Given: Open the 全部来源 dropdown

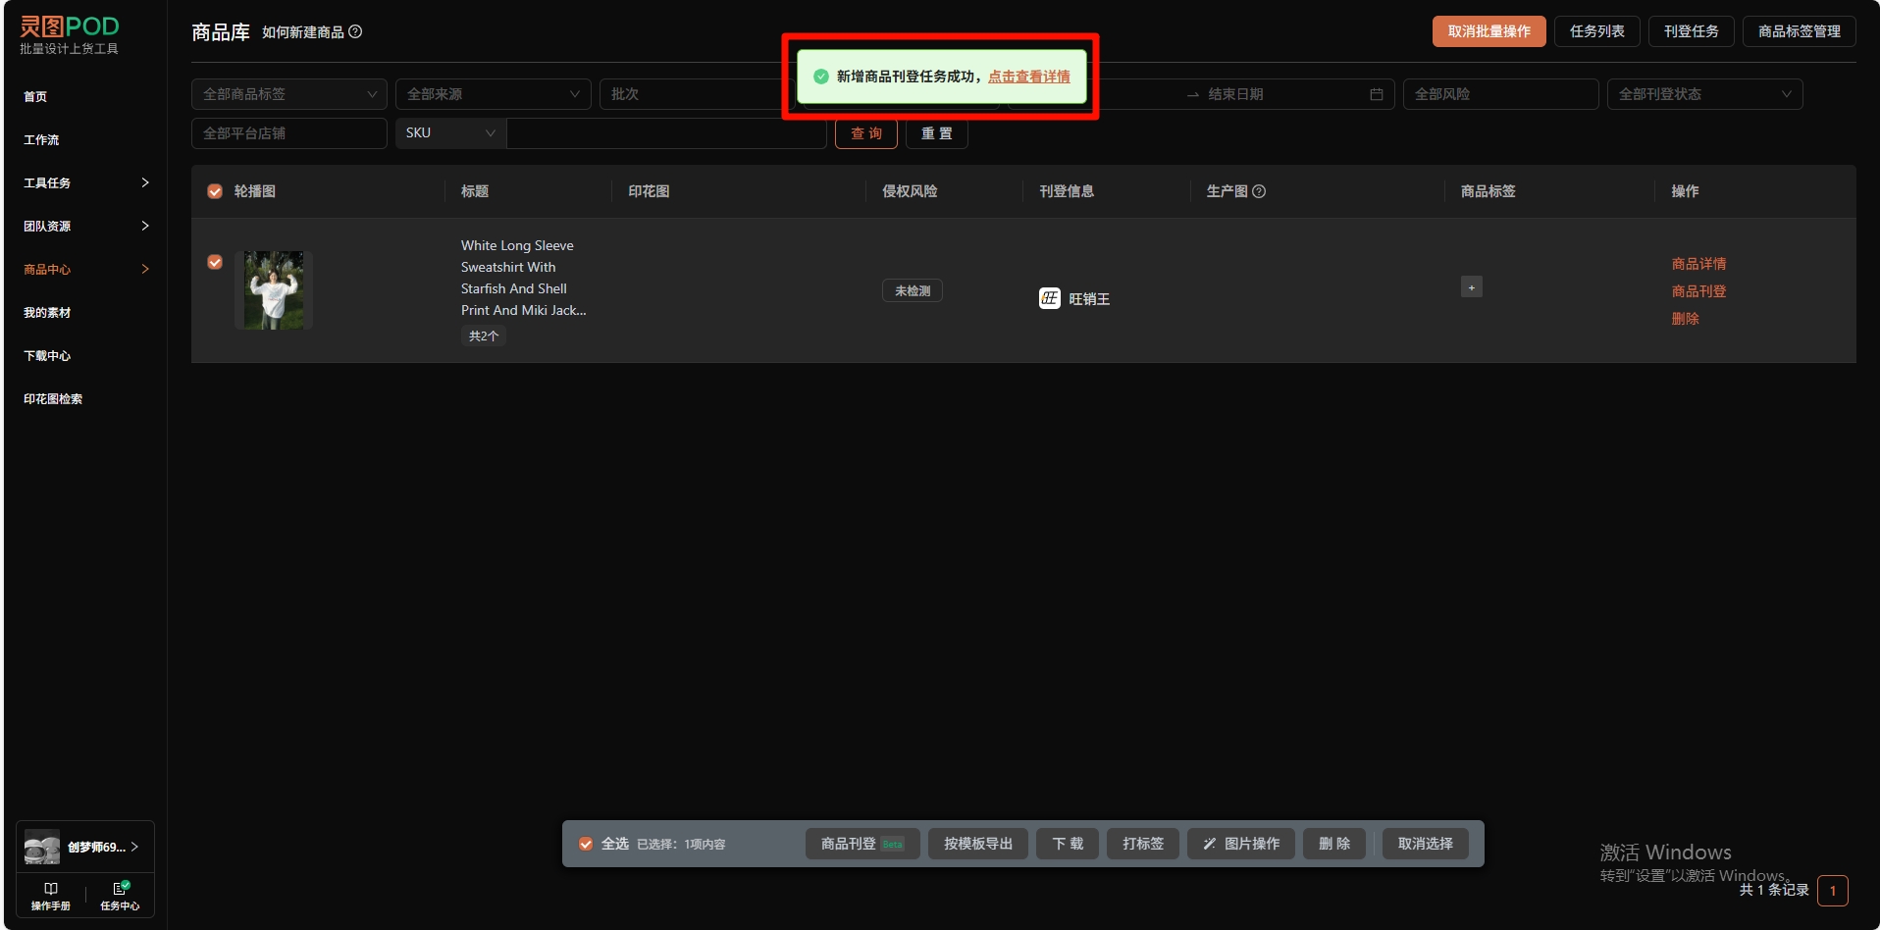Looking at the screenshot, I should (x=493, y=94).
